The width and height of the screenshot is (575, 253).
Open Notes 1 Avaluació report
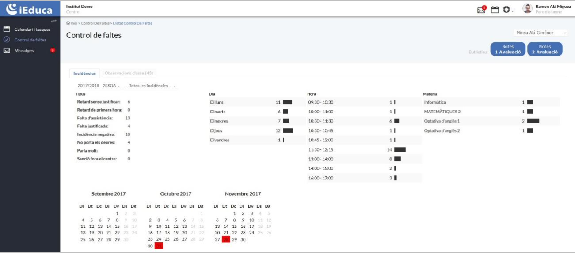(x=508, y=49)
